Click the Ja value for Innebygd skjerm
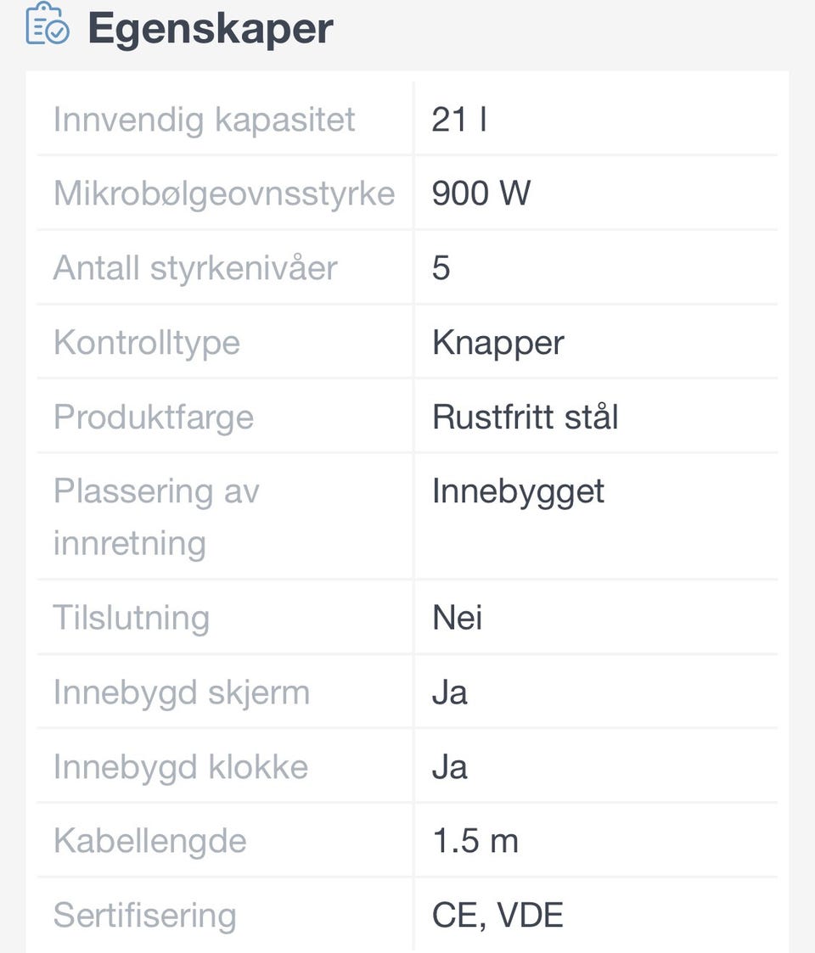 449,692
